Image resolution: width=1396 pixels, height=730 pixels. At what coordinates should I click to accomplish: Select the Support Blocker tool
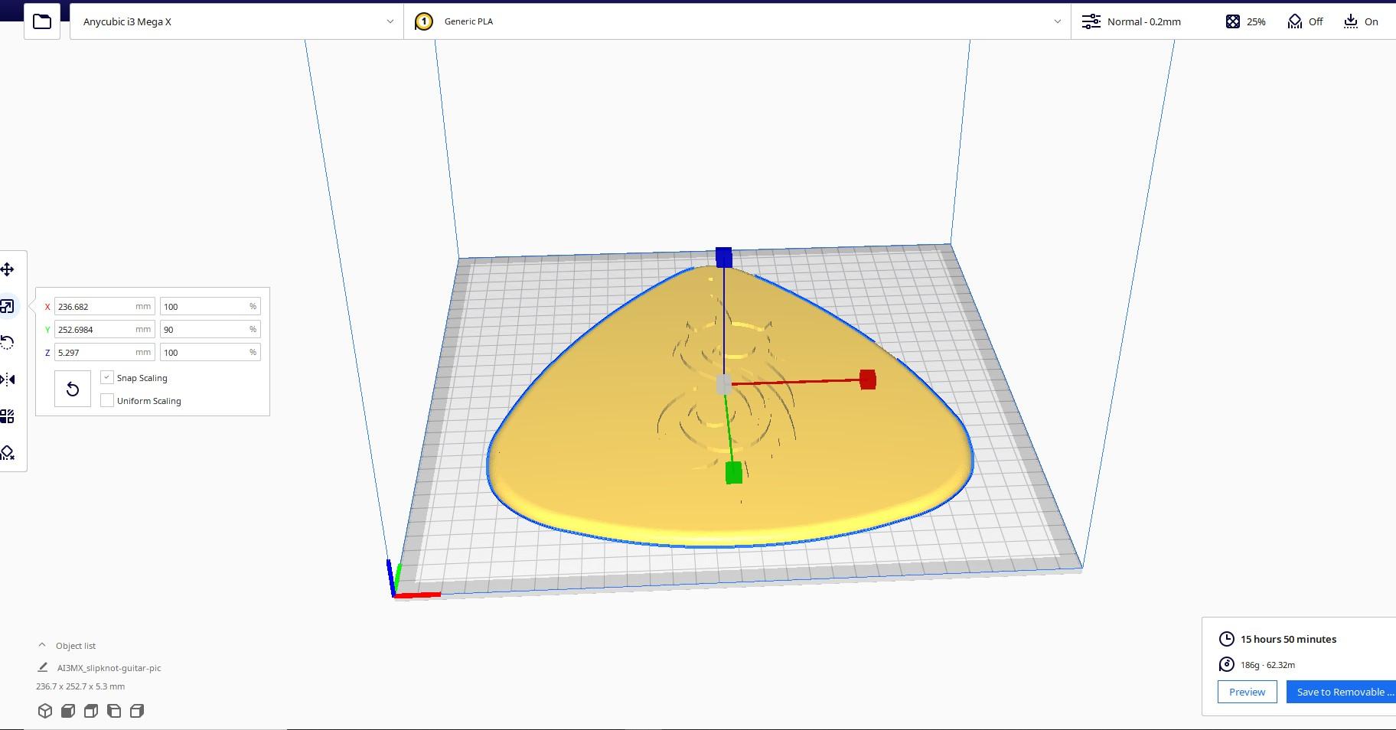click(x=8, y=453)
